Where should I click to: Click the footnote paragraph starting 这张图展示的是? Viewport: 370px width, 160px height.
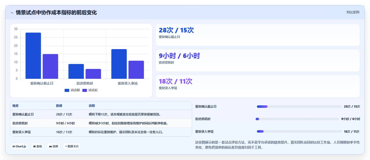tap(277, 145)
